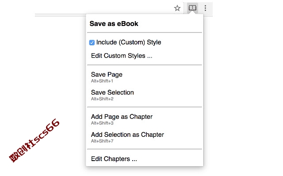Open Edit Chapters ...
The height and width of the screenshot is (176, 283).
114,159
